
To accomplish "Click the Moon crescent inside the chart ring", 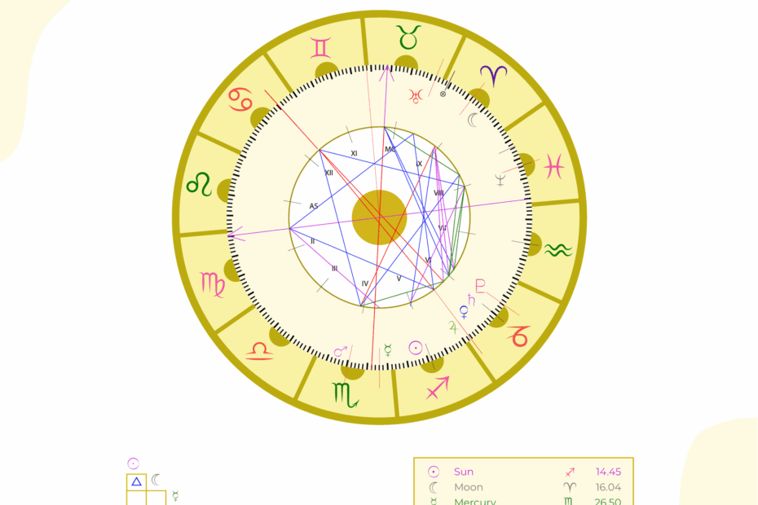I will point(473,120).
